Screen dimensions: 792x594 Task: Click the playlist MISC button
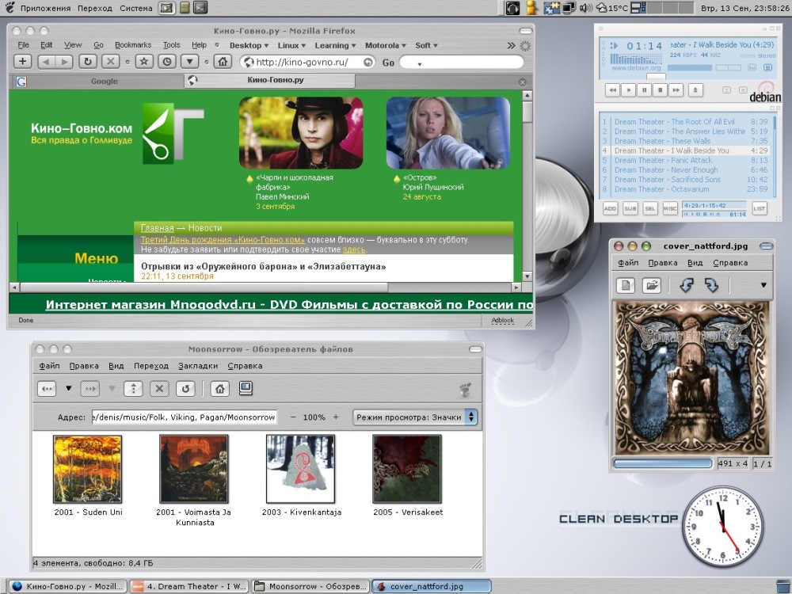click(x=670, y=208)
